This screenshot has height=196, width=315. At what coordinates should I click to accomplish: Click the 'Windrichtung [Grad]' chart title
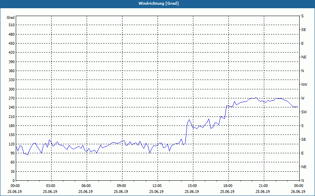coord(159,4)
